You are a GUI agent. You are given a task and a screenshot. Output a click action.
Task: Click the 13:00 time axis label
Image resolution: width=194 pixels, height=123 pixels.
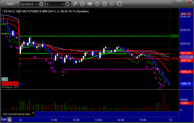[98, 120]
